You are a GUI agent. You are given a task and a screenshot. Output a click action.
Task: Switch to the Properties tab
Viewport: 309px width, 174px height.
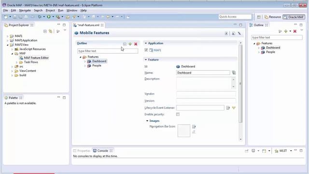pos(82,151)
